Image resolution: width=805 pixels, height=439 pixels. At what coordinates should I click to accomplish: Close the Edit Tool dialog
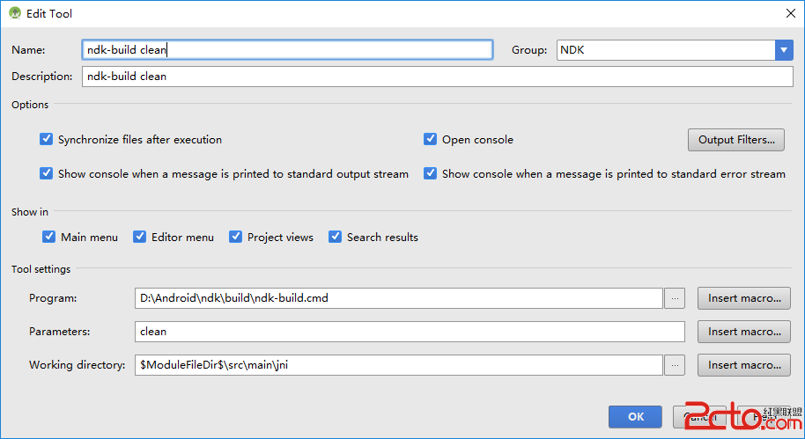point(788,13)
